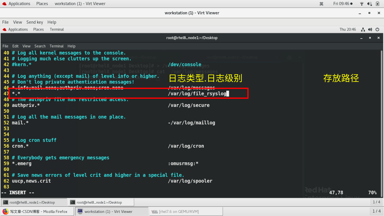
Task: Click the -- INSERT -- mode indicator
Action: click(18, 193)
